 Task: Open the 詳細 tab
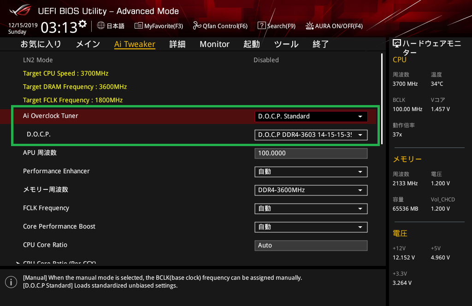tap(177, 44)
